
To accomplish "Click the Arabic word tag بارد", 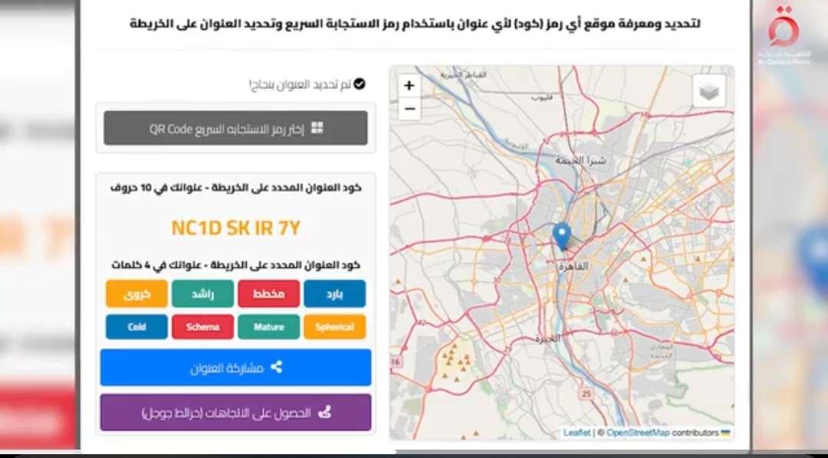I will pos(334,293).
